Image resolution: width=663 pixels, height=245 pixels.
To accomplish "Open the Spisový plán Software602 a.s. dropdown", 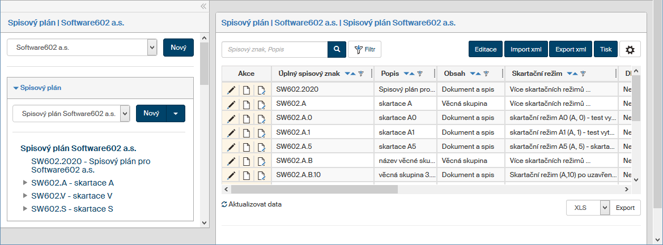I will click(x=125, y=113).
